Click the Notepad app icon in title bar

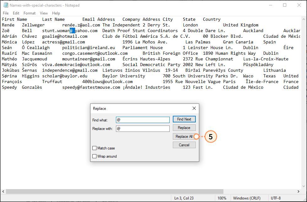click(x=5, y=5)
